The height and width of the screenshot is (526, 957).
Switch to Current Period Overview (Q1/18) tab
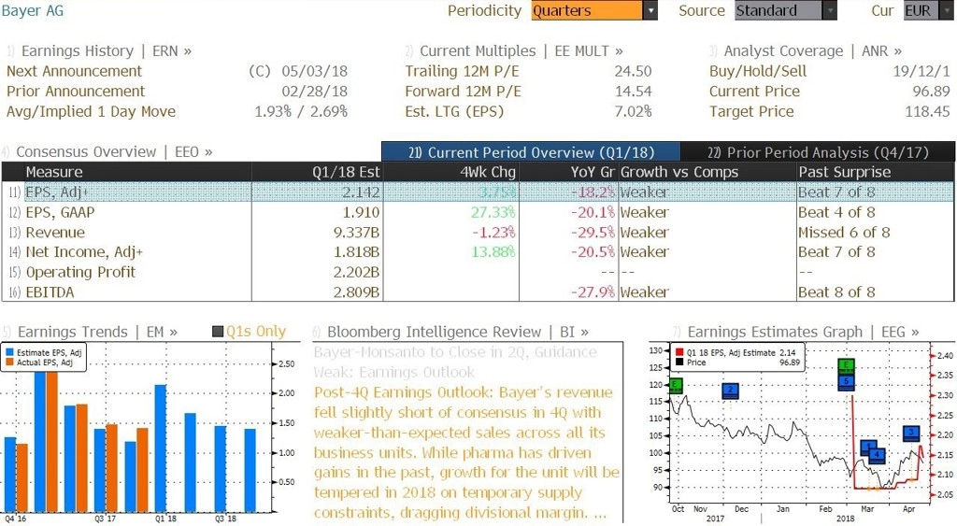[531, 152]
